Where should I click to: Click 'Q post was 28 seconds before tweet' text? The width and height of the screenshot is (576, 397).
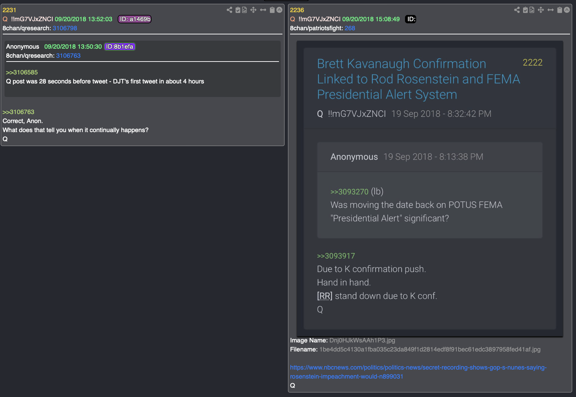[105, 81]
